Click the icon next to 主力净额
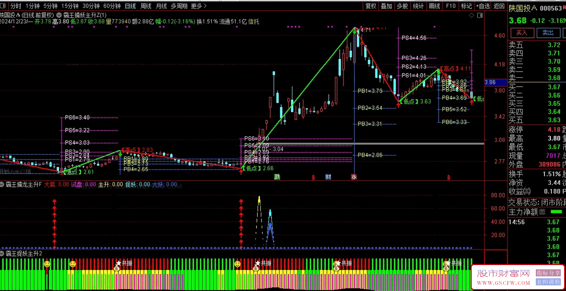The width and height of the screenshot is (566, 291). [542, 212]
